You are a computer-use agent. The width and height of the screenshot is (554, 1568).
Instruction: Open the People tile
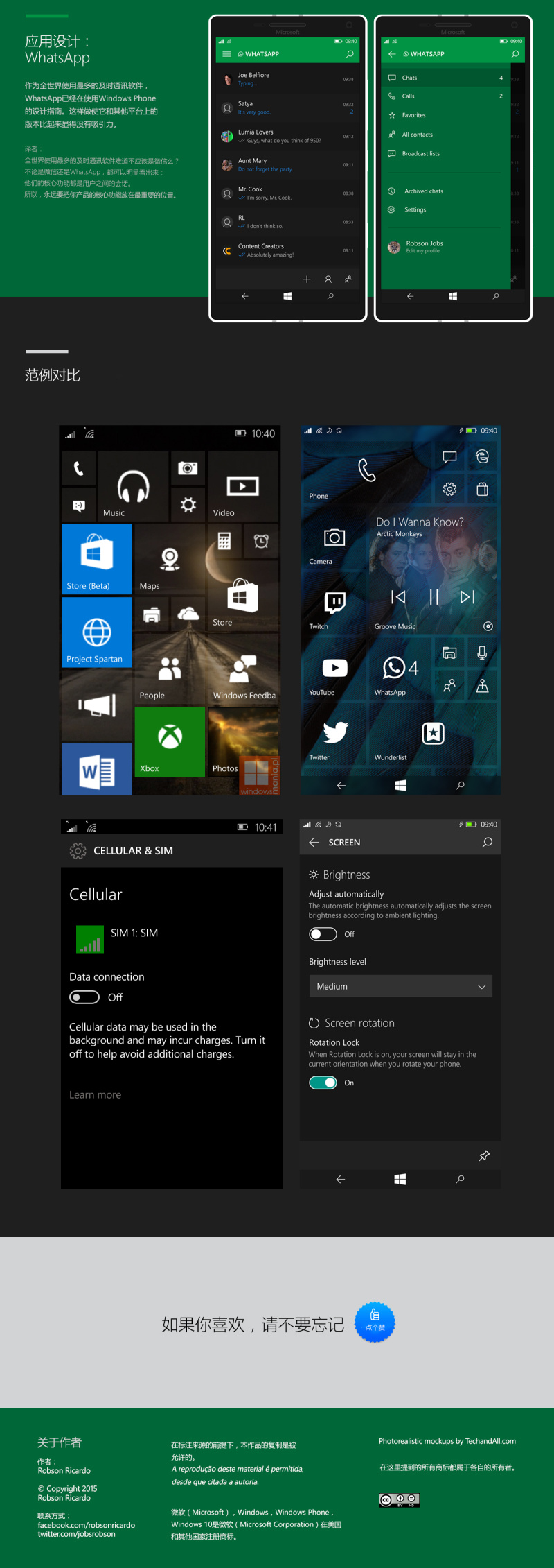pyautogui.click(x=170, y=669)
